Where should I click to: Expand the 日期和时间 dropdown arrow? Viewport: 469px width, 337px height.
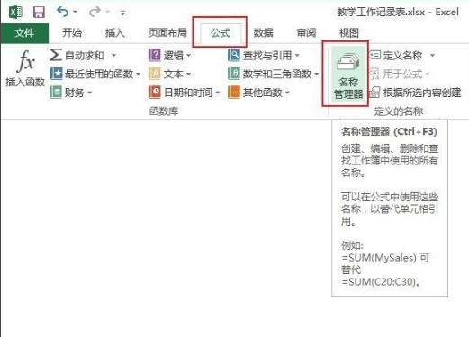point(218,93)
